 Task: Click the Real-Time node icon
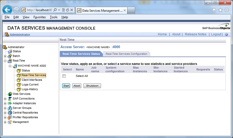10,61
